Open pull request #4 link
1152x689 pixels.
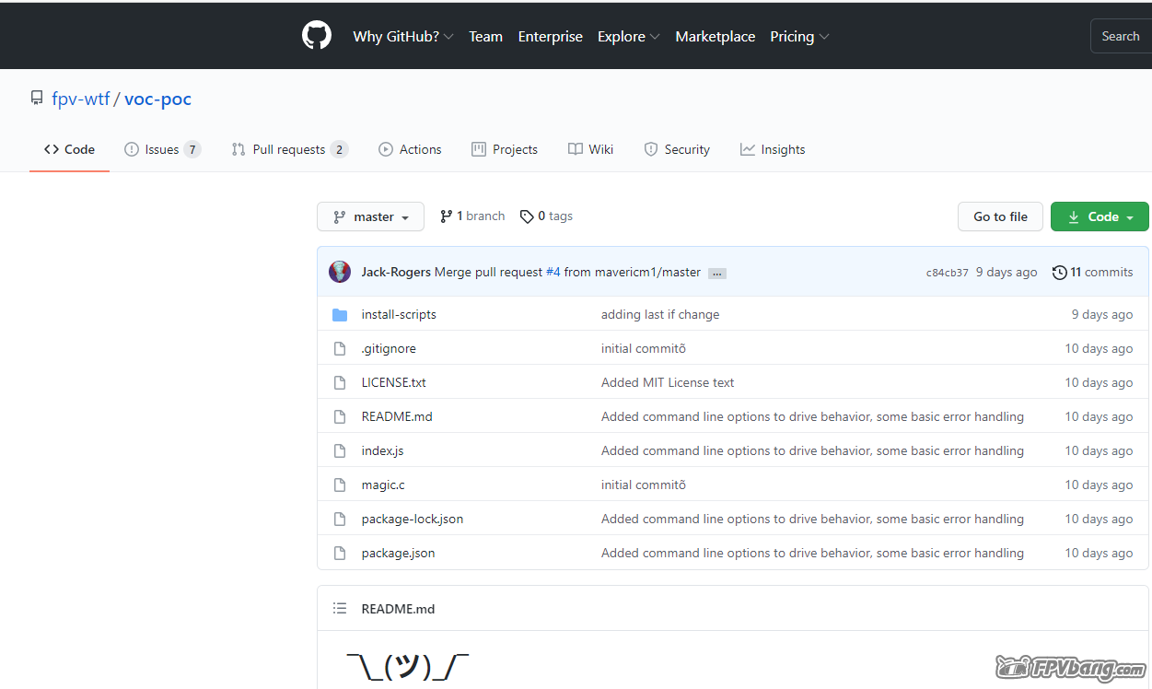pyautogui.click(x=553, y=272)
